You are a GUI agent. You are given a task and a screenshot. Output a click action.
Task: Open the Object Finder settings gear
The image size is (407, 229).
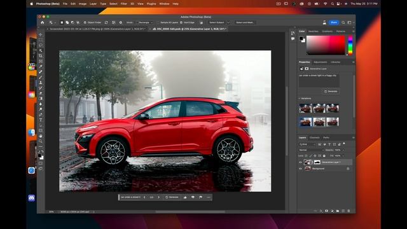(x=121, y=23)
